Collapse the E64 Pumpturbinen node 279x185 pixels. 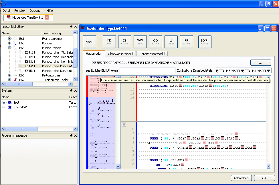(x=9, y=48)
